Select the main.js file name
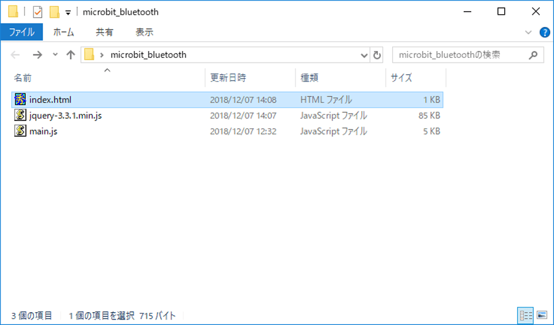Screen dimensions: 554x325 coord(43,131)
